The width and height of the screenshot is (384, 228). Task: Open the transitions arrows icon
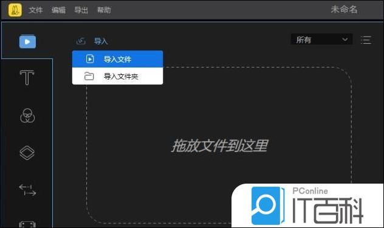[x=27, y=190]
